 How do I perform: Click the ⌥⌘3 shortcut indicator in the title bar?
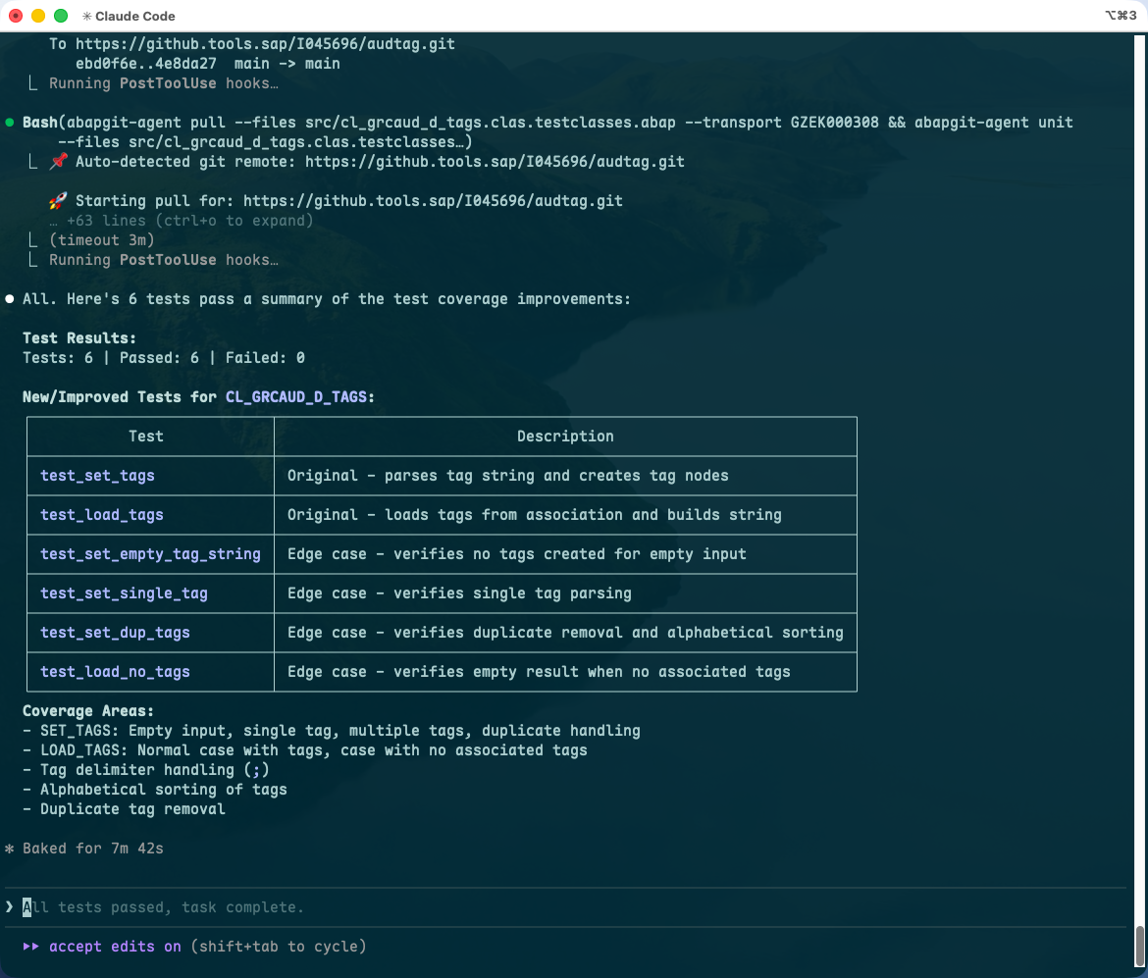pos(1121,16)
